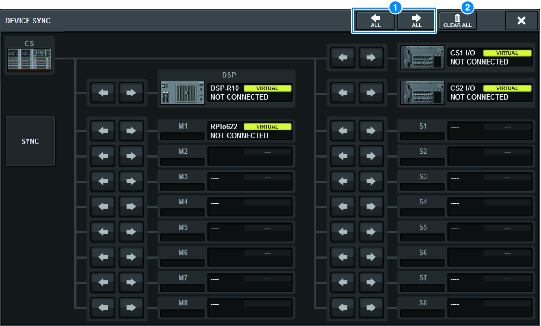
Task: Select the empty S5 device slot
Action: [x=490, y=232]
